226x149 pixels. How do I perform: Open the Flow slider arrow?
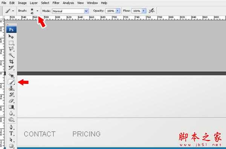click(144, 11)
